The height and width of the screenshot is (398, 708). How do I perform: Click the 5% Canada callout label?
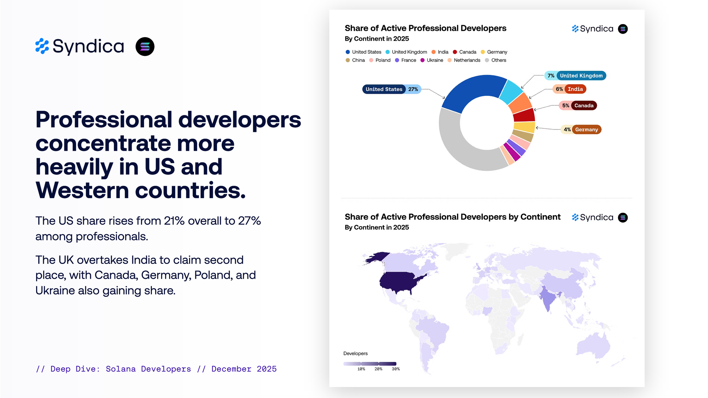(578, 105)
